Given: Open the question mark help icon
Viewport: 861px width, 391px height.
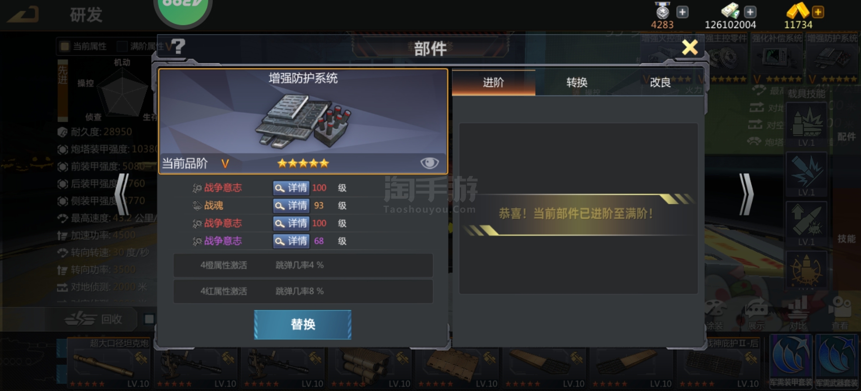Looking at the screenshot, I should (178, 47).
